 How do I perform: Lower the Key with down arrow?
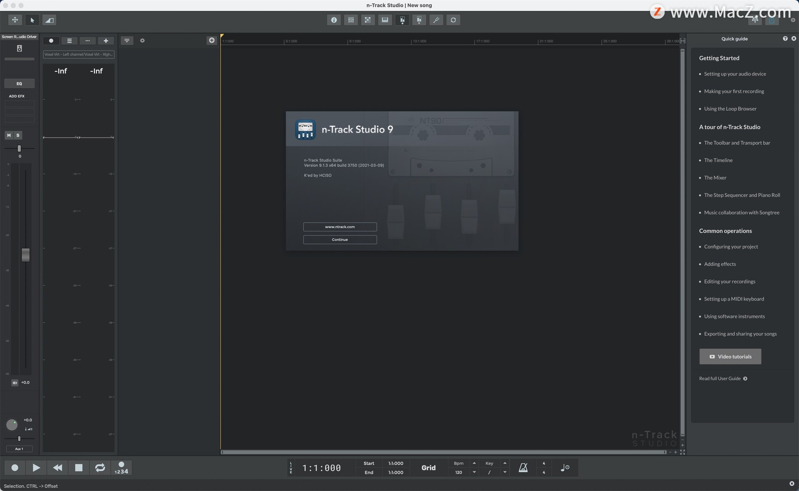(x=505, y=472)
